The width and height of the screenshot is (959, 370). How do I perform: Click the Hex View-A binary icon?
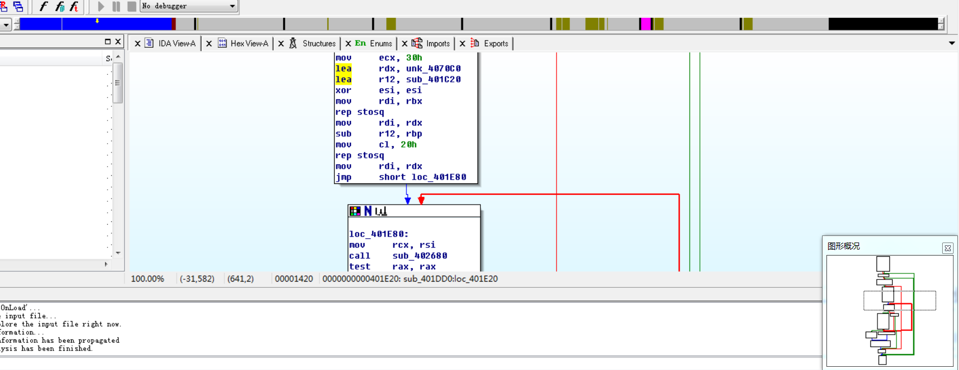222,43
